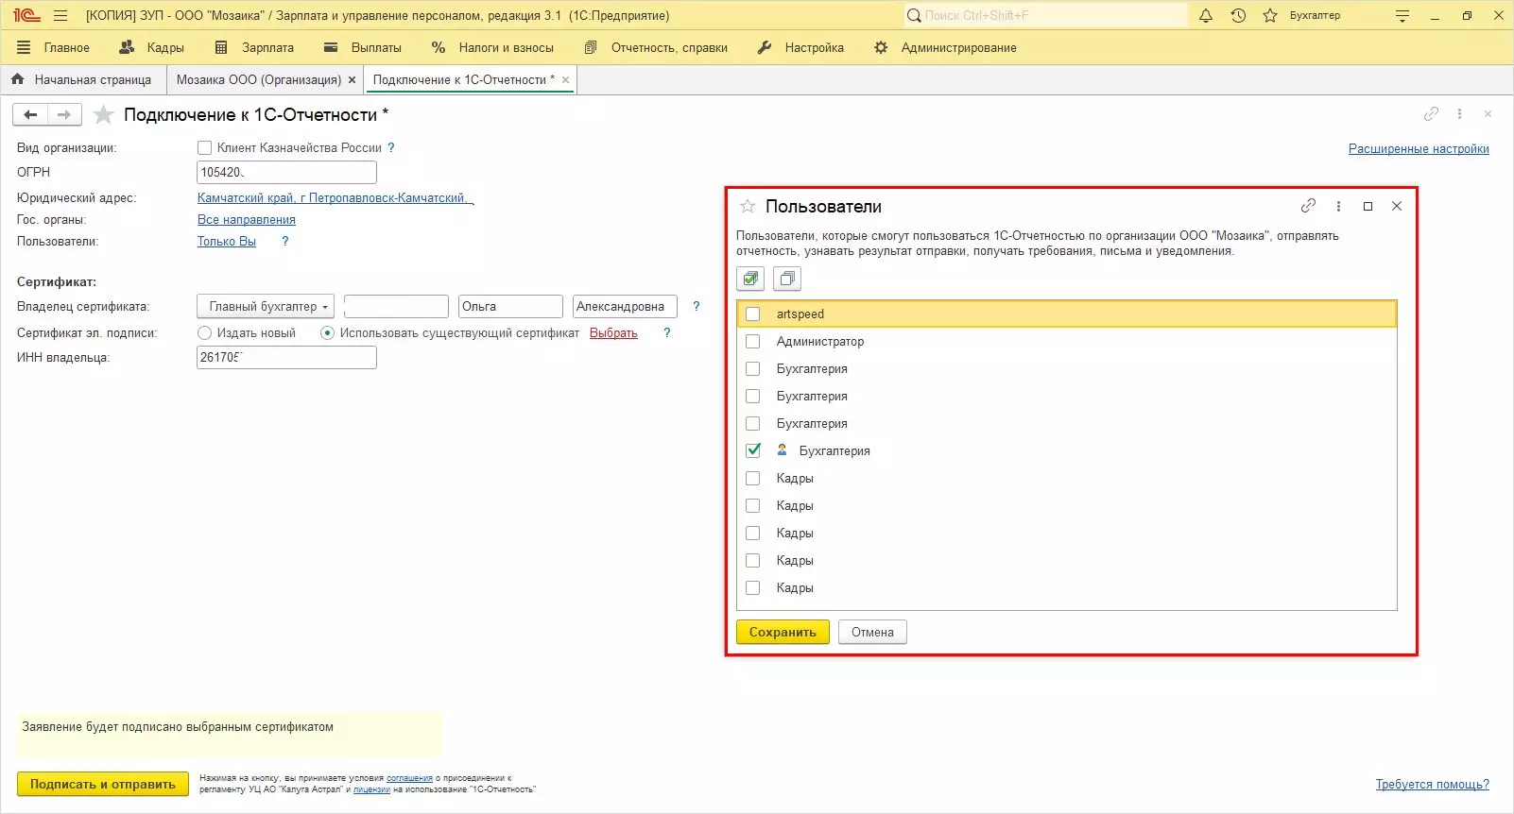
Task: Open Расширенные настройки link
Action: pos(1419,148)
